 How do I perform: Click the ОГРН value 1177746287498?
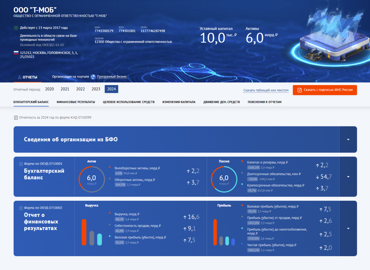tap(153, 31)
